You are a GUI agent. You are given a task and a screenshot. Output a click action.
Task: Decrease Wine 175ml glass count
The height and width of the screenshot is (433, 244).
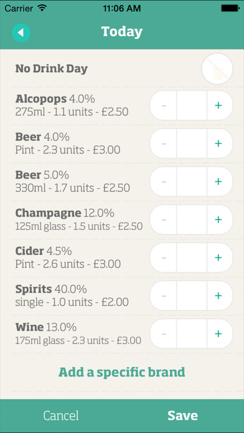[x=163, y=334]
